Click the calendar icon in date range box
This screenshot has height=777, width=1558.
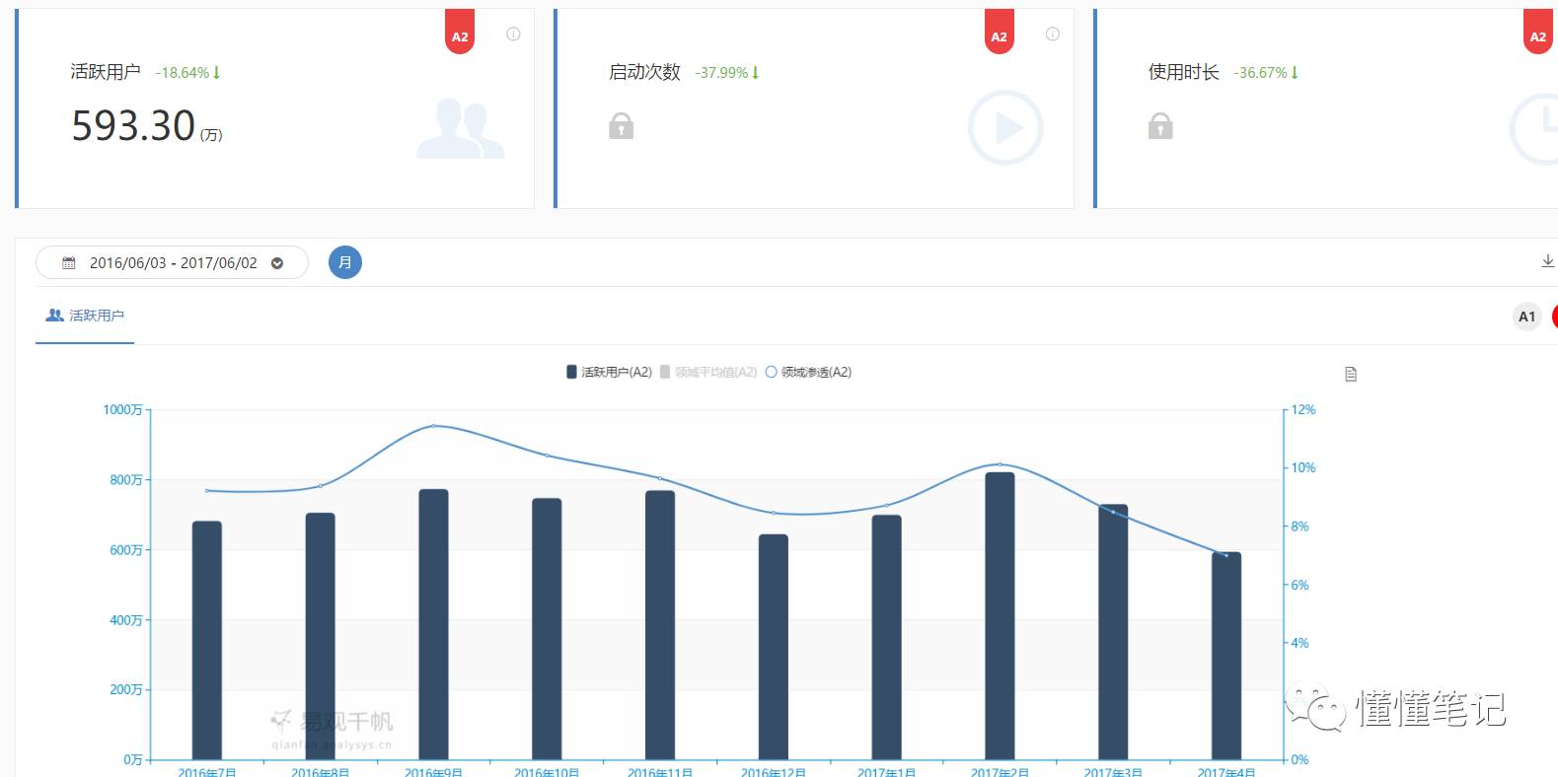pos(69,263)
